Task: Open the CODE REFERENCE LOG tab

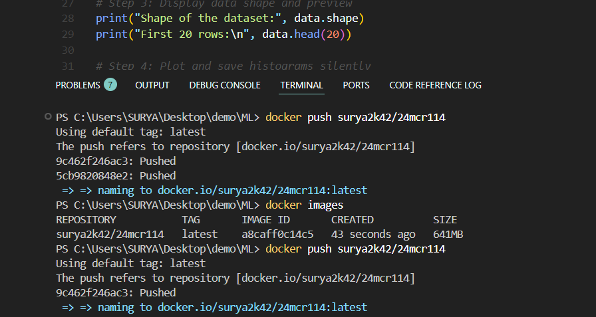Action: pyautogui.click(x=435, y=85)
